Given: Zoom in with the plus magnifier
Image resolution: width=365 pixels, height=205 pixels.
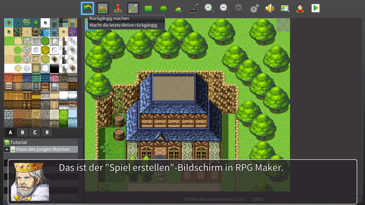Looking at the screenshot, I should click(x=209, y=8).
